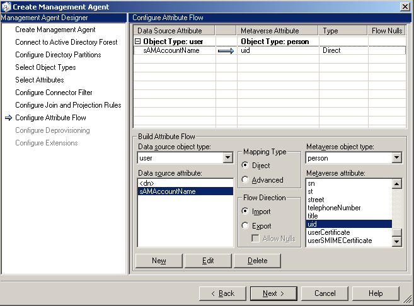The height and width of the screenshot is (306, 414).
Task: Select <dn> in data source attribute list
Action: click(x=185, y=183)
